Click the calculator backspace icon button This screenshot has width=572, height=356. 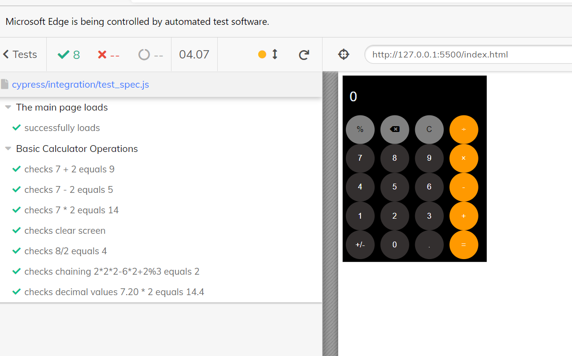394,130
